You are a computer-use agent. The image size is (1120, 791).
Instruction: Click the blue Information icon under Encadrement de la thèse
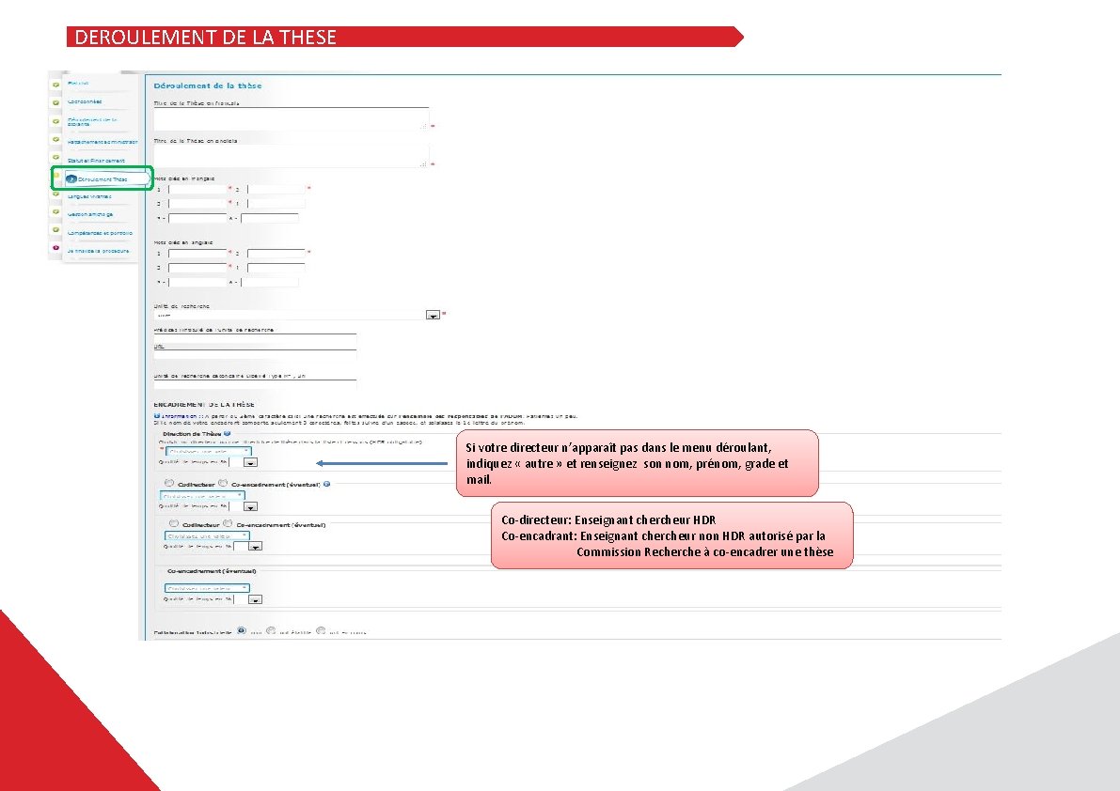(156, 416)
